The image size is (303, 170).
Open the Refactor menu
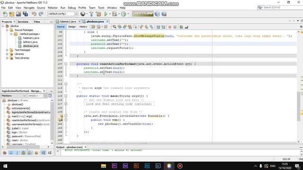(x=53, y=8)
